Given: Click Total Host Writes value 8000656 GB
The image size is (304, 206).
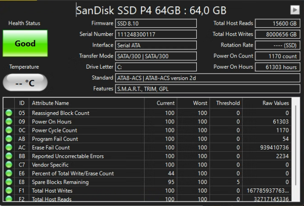Looking at the screenshot, I should pyautogui.click(x=278, y=34).
